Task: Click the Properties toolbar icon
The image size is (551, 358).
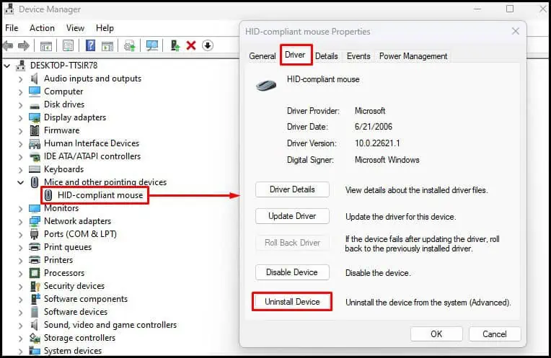Action: point(68,45)
